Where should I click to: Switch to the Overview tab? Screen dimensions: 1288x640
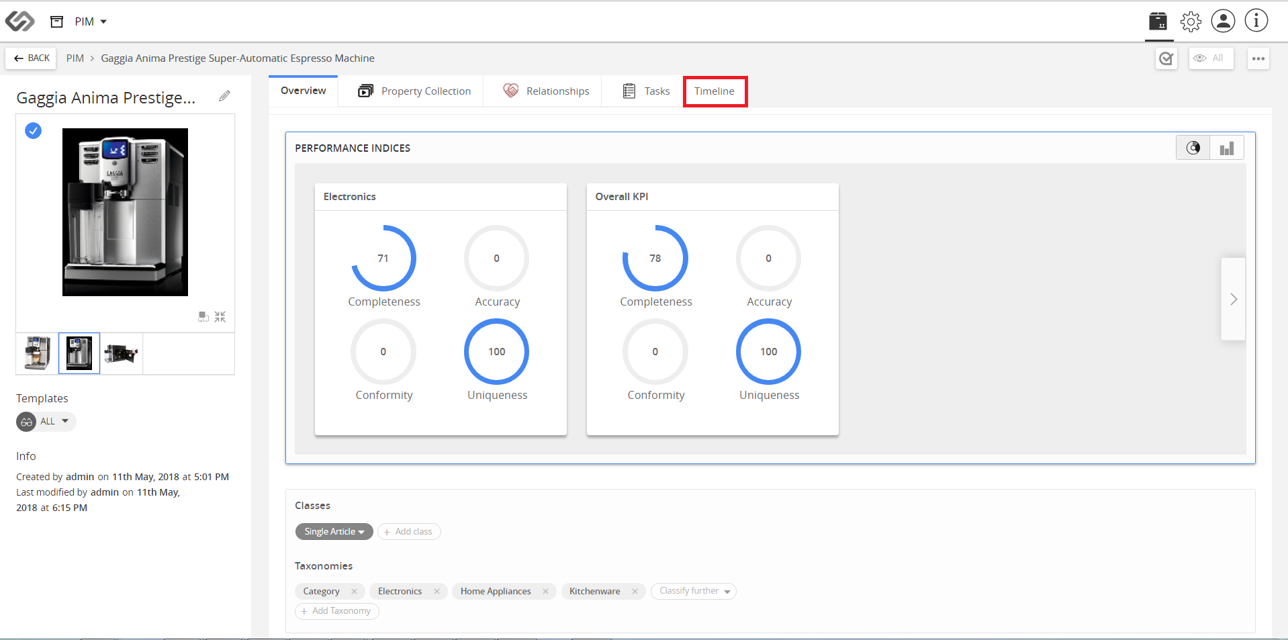click(x=304, y=91)
